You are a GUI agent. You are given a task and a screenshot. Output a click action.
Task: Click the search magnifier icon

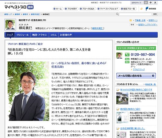coord(117,14)
